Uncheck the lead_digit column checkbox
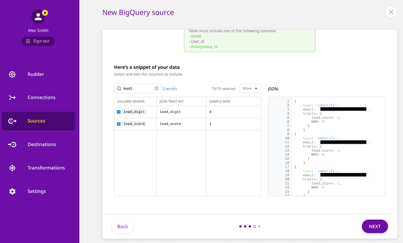Screen dimensions: 403x243 pyautogui.click(x=119, y=112)
